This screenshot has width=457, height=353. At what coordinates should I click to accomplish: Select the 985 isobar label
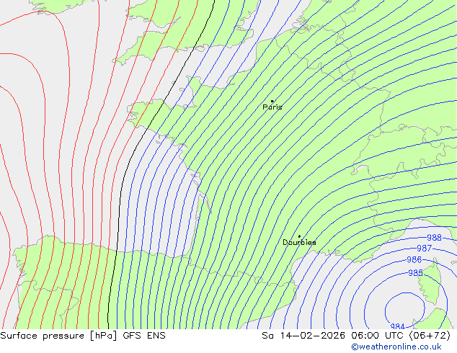(x=416, y=273)
